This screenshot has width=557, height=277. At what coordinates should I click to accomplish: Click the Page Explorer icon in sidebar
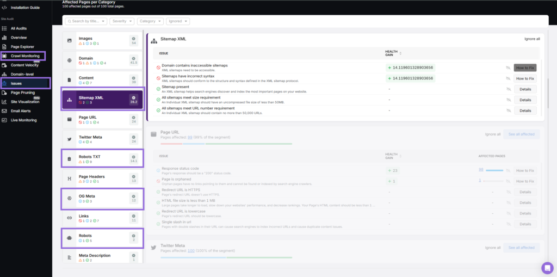tap(4, 47)
